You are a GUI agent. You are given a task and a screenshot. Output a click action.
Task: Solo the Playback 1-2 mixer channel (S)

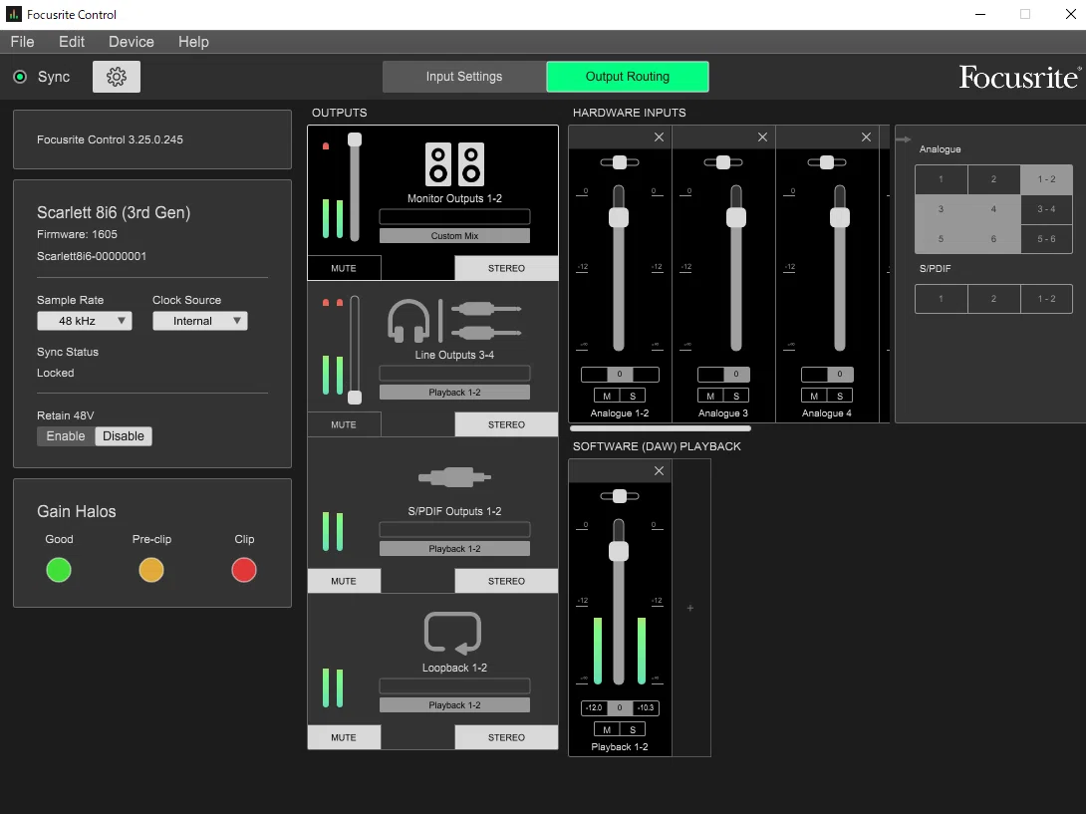(x=633, y=729)
